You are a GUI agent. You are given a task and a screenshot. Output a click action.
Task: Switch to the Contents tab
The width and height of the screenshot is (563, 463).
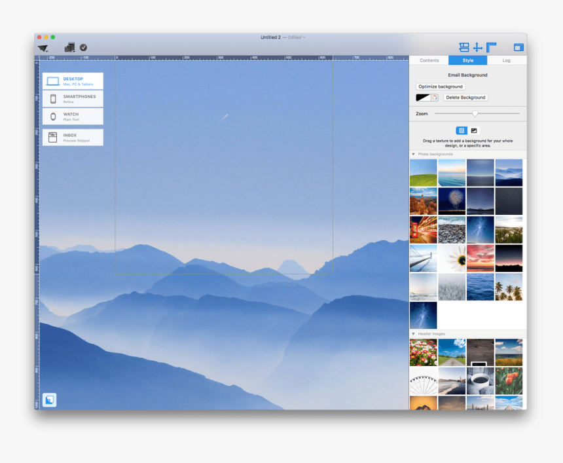tap(429, 60)
